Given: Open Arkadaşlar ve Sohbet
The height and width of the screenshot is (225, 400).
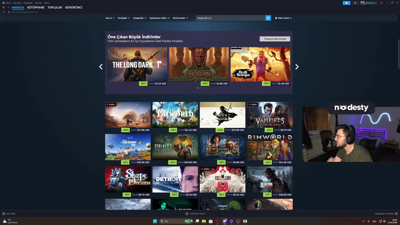Looking at the screenshot, I should click(x=384, y=214).
